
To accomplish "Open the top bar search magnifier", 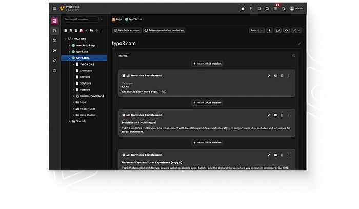I will click(x=283, y=9).
